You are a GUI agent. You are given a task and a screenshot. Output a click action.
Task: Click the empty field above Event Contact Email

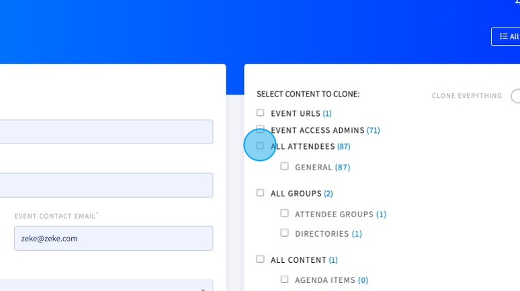pyautogui.click(x=106, y=185)
